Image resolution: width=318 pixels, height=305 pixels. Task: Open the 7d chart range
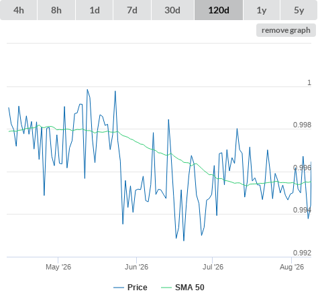[x=132, y=10]
